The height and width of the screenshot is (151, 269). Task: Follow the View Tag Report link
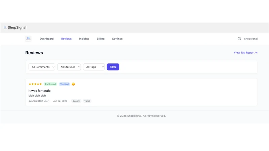coord(246,53)
